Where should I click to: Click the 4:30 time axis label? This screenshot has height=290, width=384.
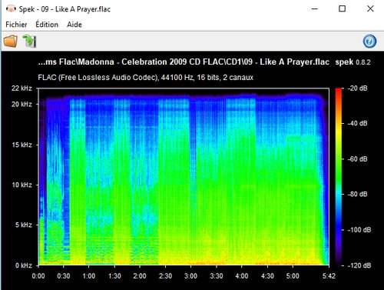tap(267, 276)
